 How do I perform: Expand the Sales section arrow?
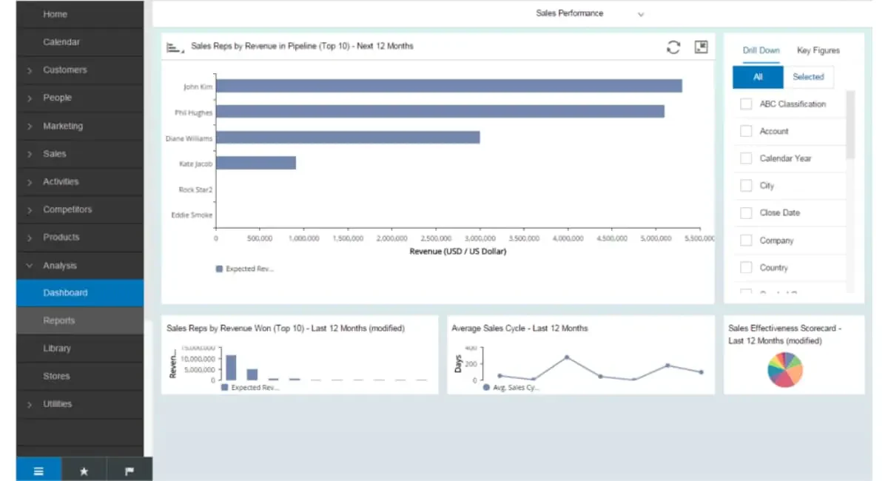tap(30, 154)
